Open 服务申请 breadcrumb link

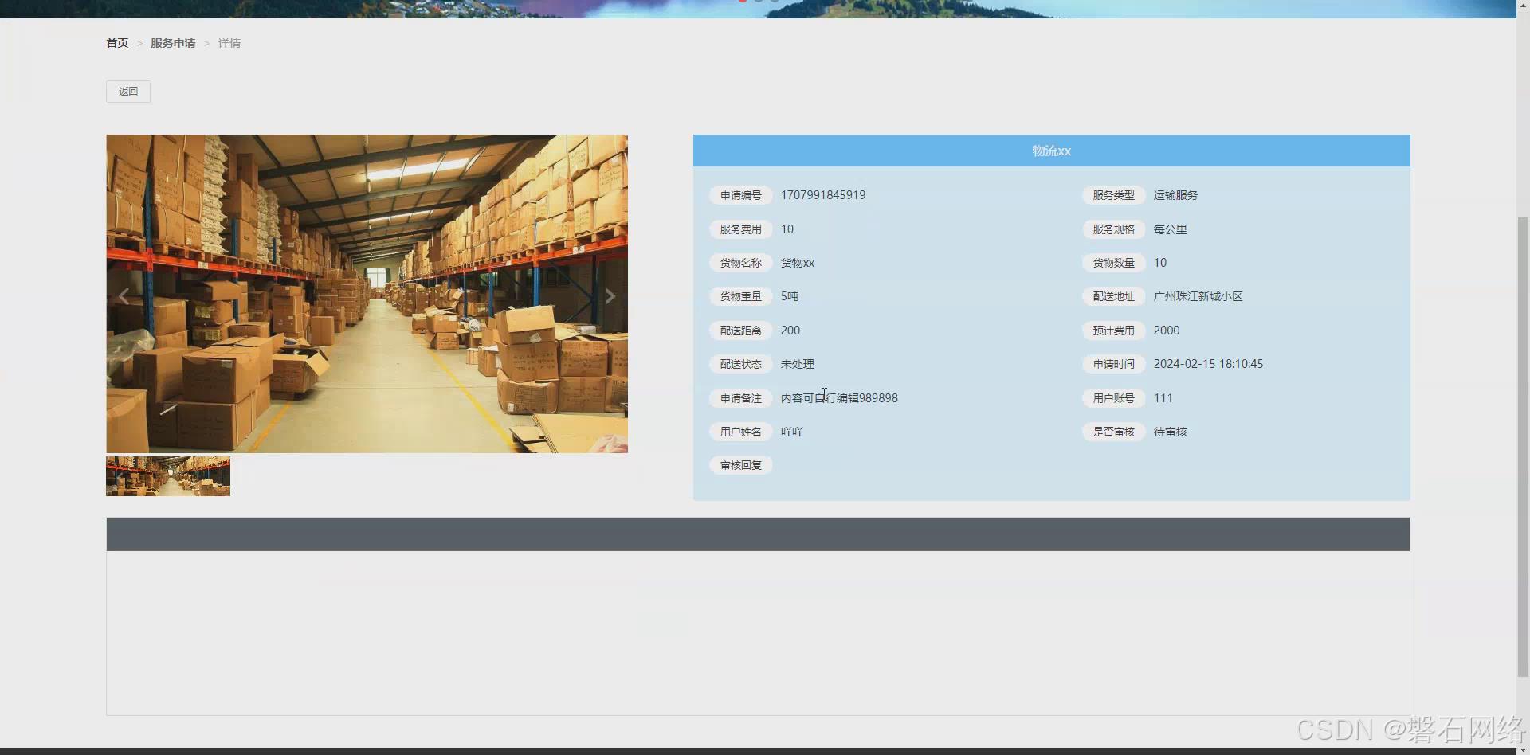pyautogui.click(x=173, y=43)
